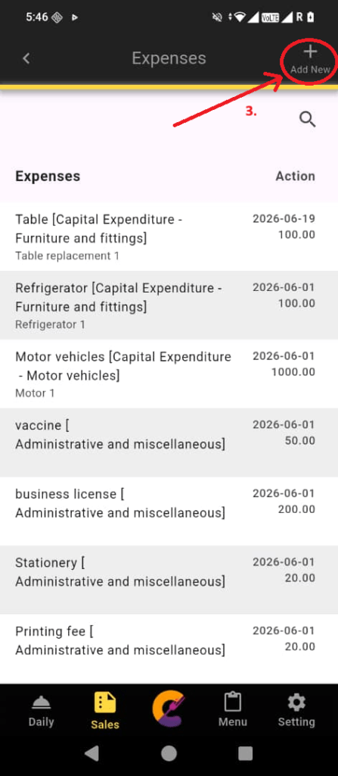Open the business license expense
The height and width of the screenshot is (776, 338).
pyautogui.click(x=169, y=512)
